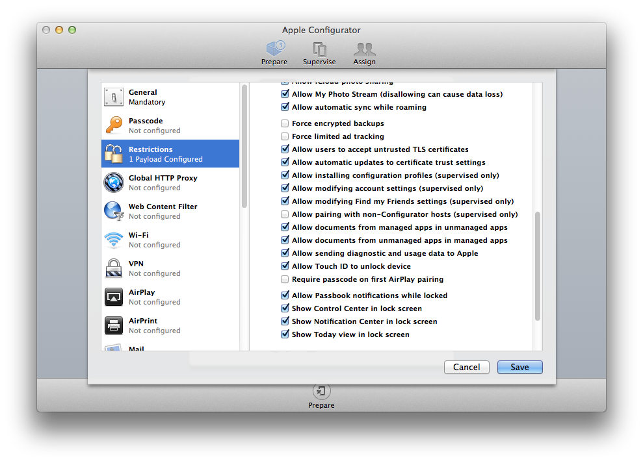Viewport: 643px width, 463px height.
Task: Enable Force encrypted backups
Action: 285,123
